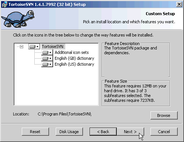
Task: Cancel the setup
Action: pos(164,132)
